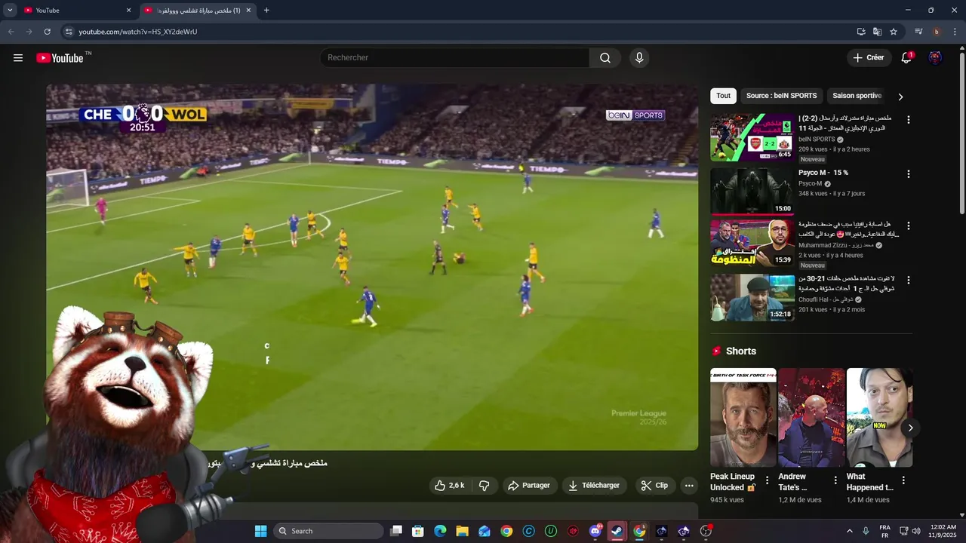The height and width of the screenshot is (543, 966).
Task: Open a new browser tab
Action: (x=266, y=11)
